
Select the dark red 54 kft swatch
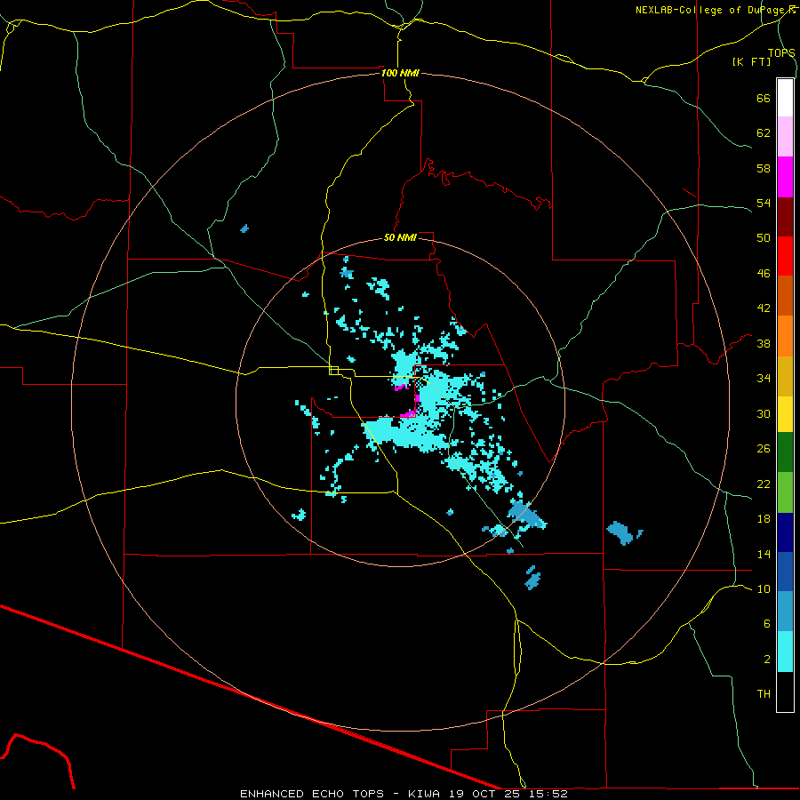pos(785,217)
